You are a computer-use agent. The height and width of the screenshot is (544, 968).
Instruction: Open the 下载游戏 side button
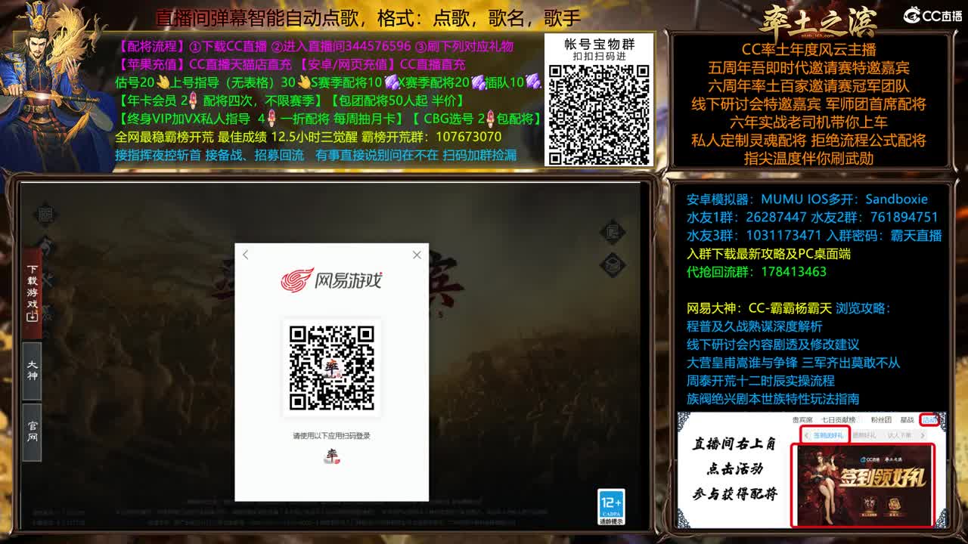[x=32, y=292]
